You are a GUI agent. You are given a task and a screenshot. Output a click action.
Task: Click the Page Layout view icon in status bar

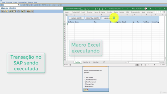(141, 65)
